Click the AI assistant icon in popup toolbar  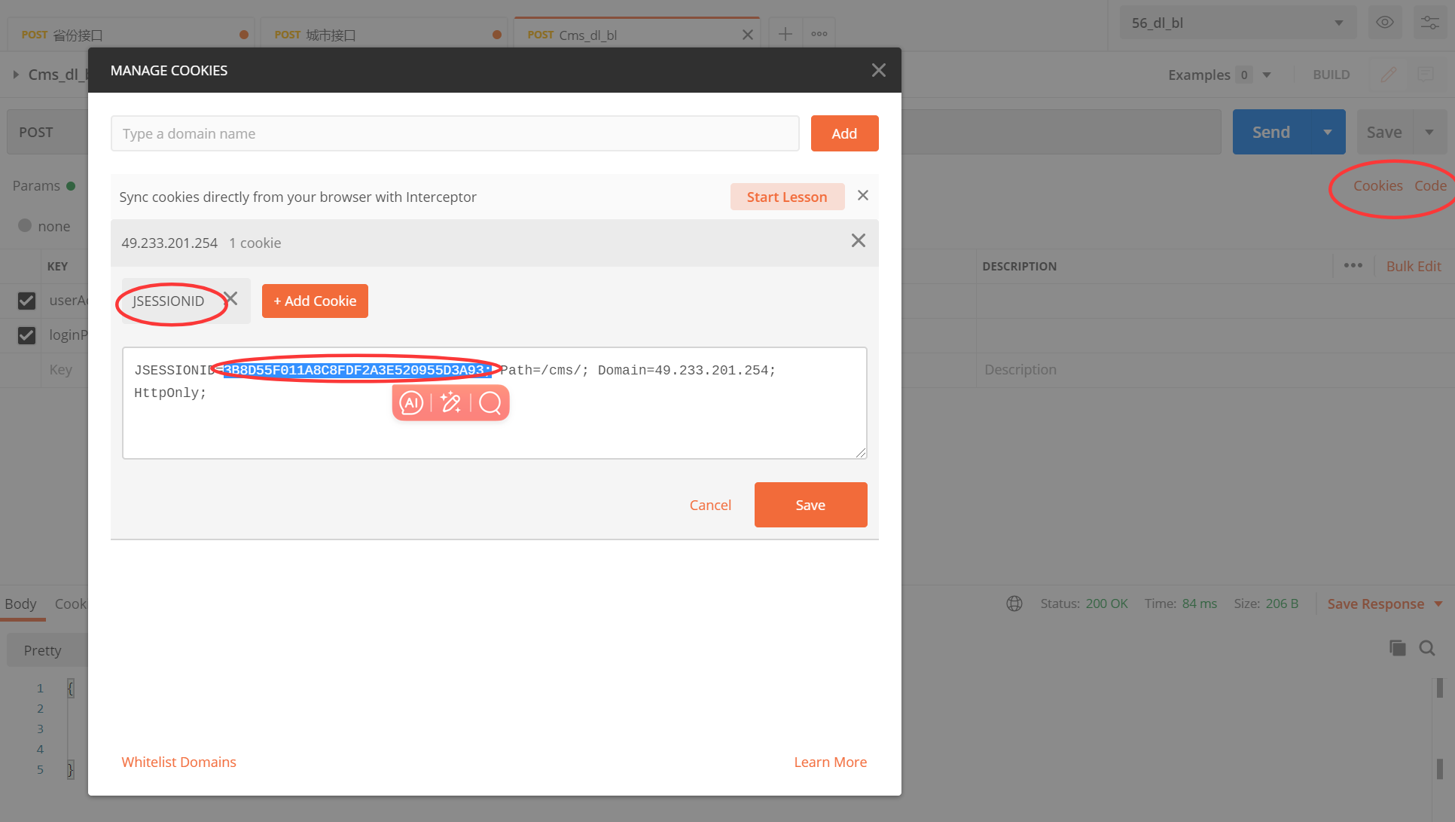click(x=411, y=403)
